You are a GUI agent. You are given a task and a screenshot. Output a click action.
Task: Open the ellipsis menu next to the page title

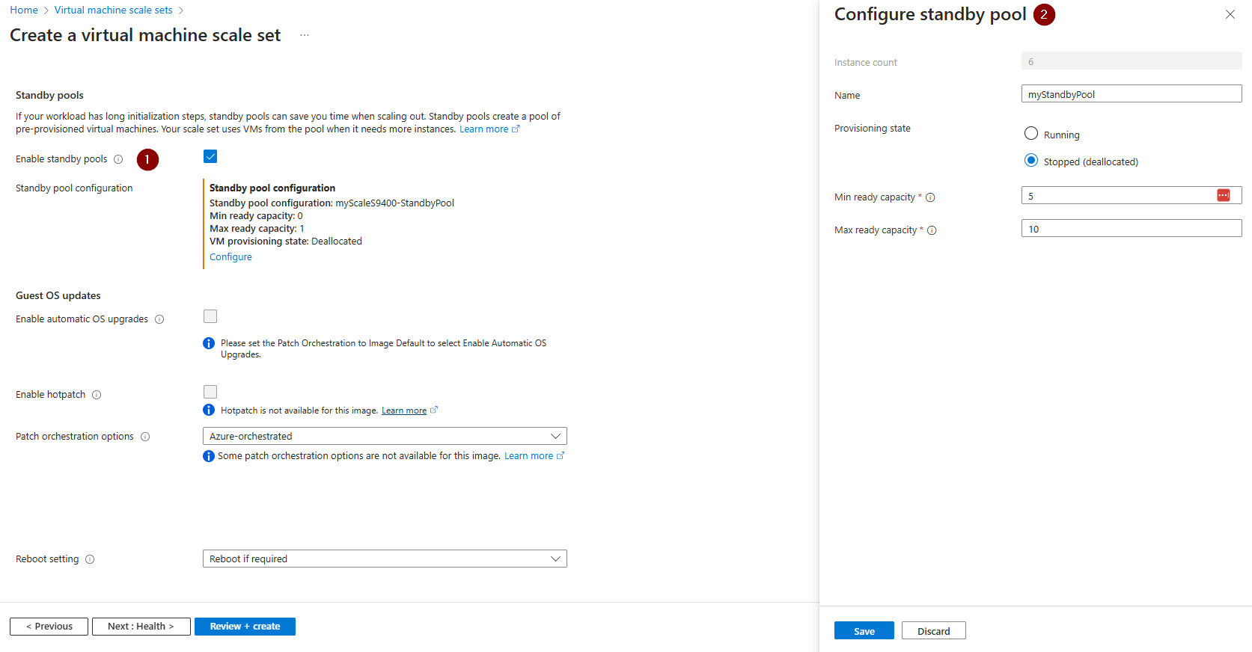[304, 34]
